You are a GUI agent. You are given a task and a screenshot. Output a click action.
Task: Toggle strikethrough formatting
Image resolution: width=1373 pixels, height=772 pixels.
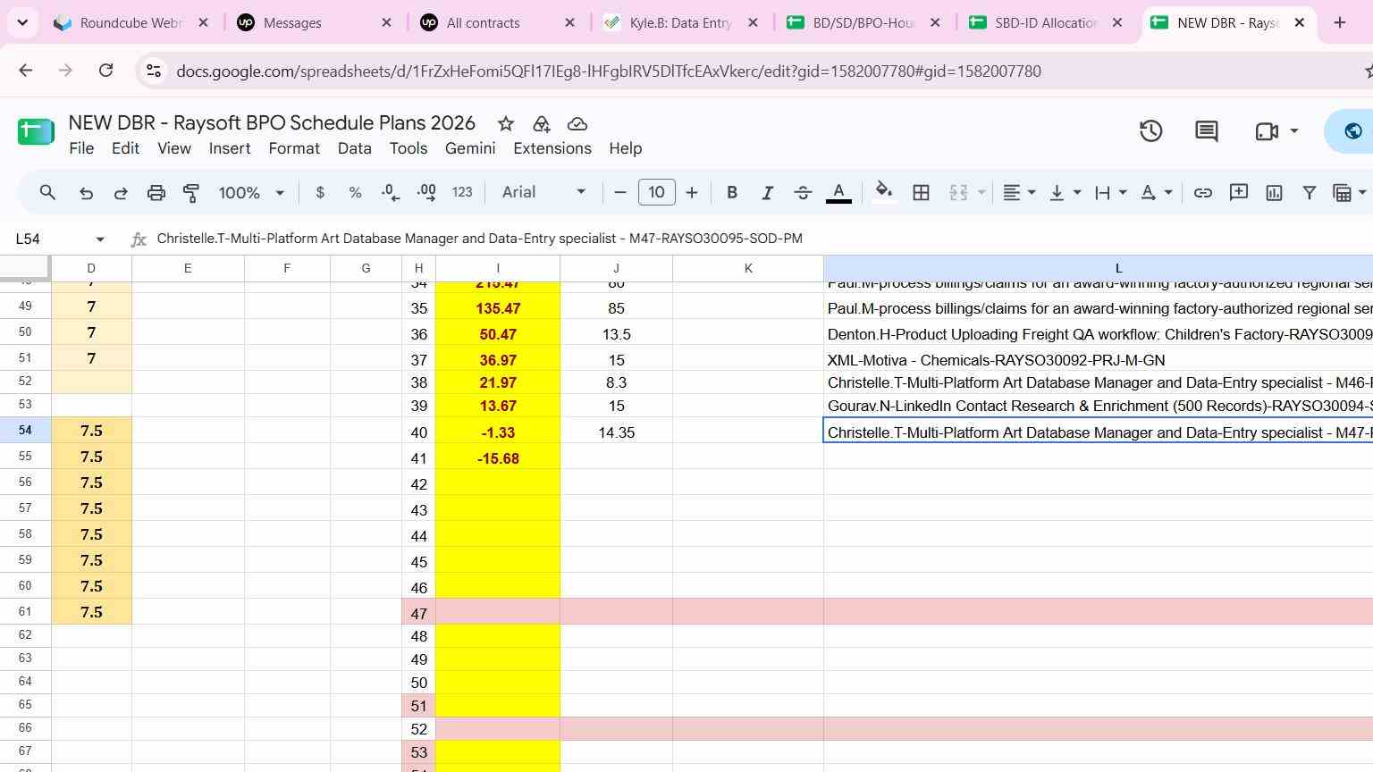[803, 192]
